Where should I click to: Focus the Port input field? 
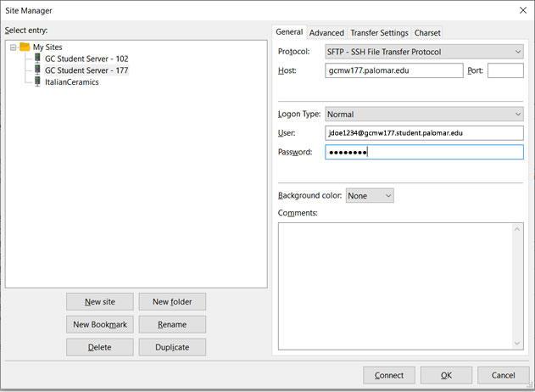pyautogui.click(x=505, y=71)
